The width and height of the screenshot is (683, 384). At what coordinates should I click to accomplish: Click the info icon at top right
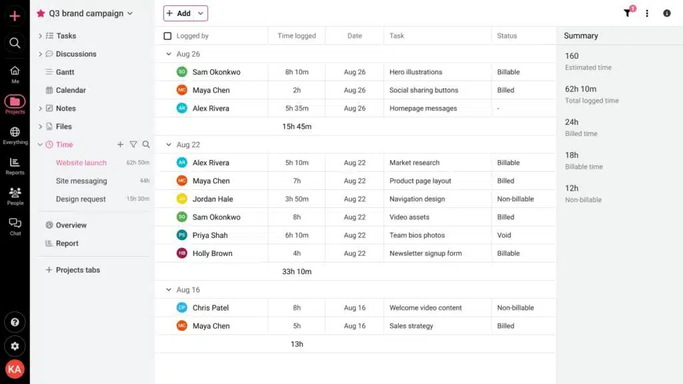667,13
